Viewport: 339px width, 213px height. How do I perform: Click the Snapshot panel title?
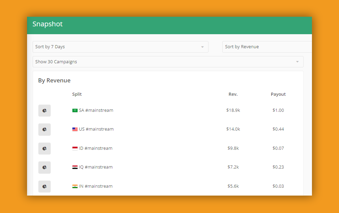(x=48, y=24)
